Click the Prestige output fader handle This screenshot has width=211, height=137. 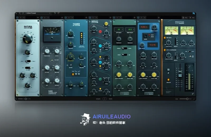coord(180,74)
